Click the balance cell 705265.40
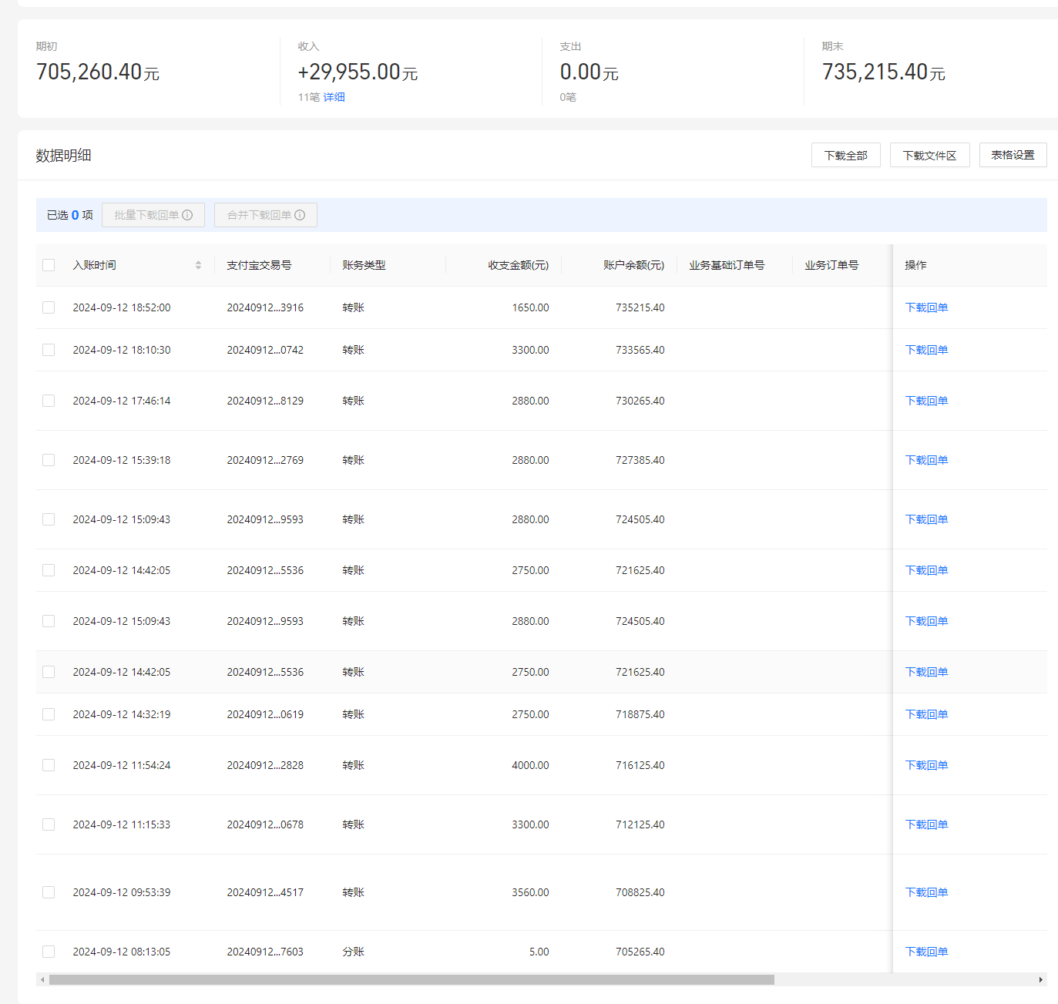 coord(640,952)
